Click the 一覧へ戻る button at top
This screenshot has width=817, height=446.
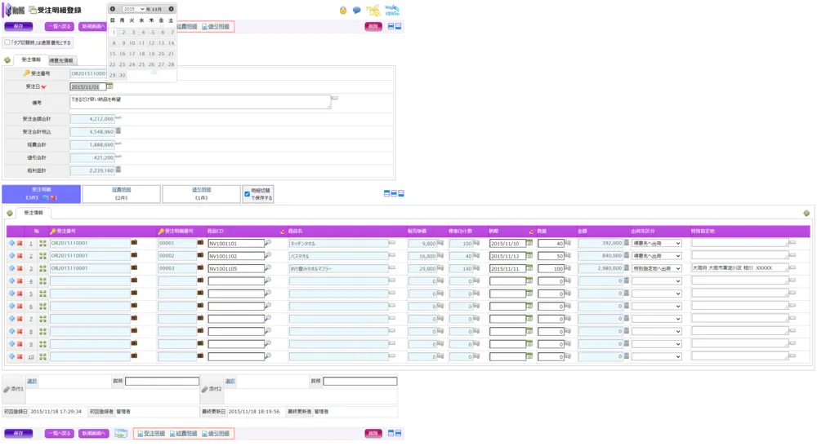59,26
